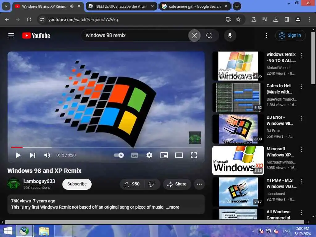Like the video with 950 likes
Image resolution: width=316 pixels, height=237 pixels.
pyautogui.click(x=132, y=184)
